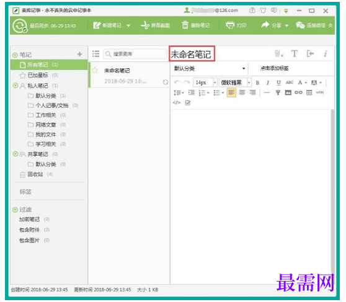Screen dimensions: 346x302
Task: Open the line spacing dropdown
Action: click(x=179, y=93)
